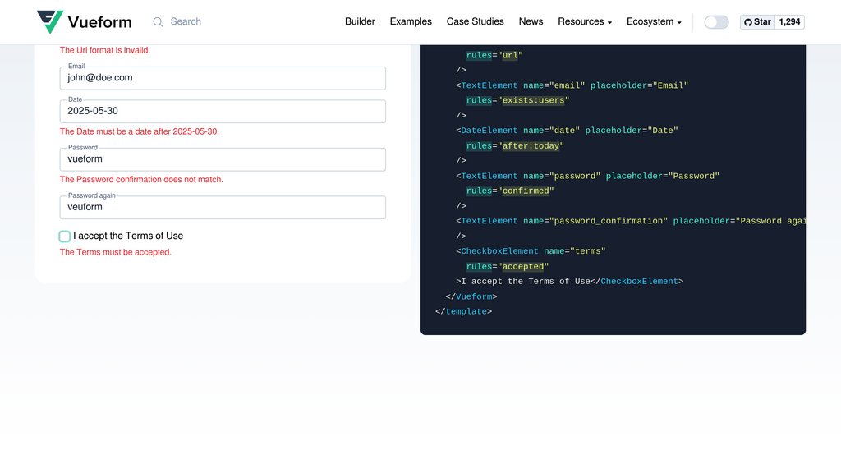Click the Email input containing john@doe.com

222,77
